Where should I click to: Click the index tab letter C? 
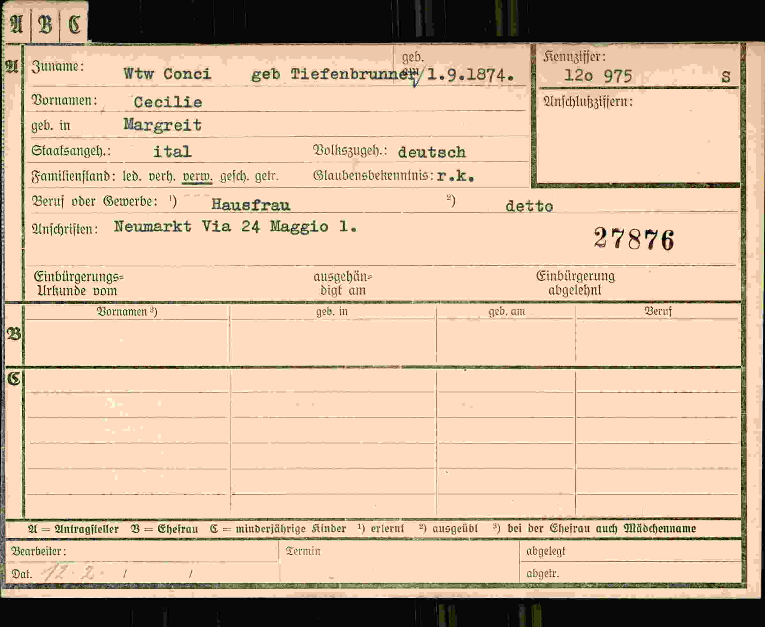click(x=74, y=25)
